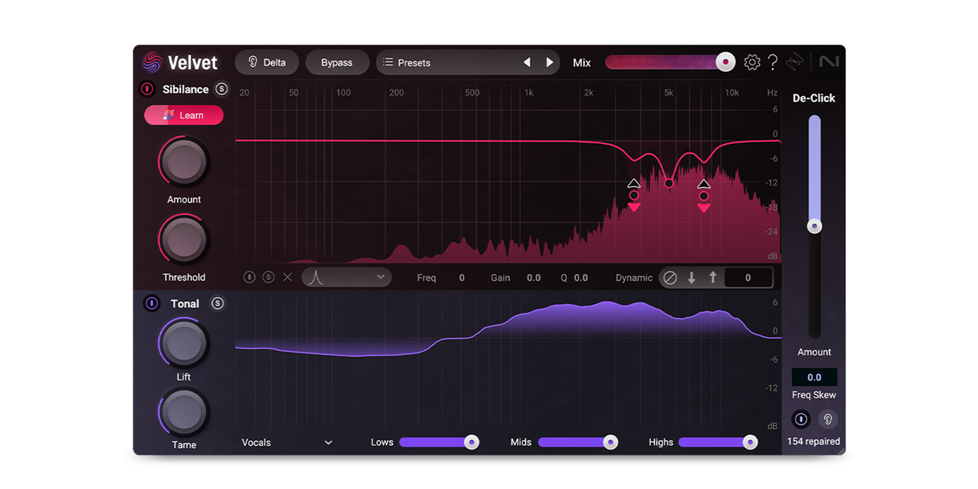
Task: Click the Bypass button
Action: click(337, 62)
